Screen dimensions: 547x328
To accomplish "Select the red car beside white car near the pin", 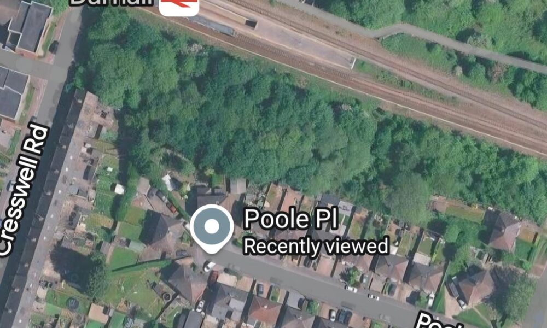I will click(x=213, y=278).
